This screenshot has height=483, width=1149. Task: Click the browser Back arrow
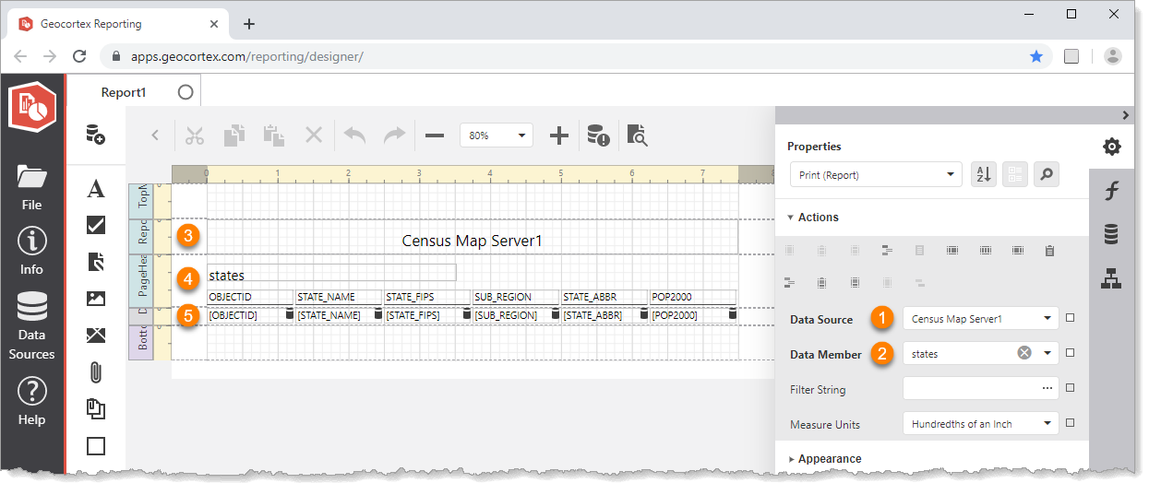pyautogui.click(x=20, y=56)
